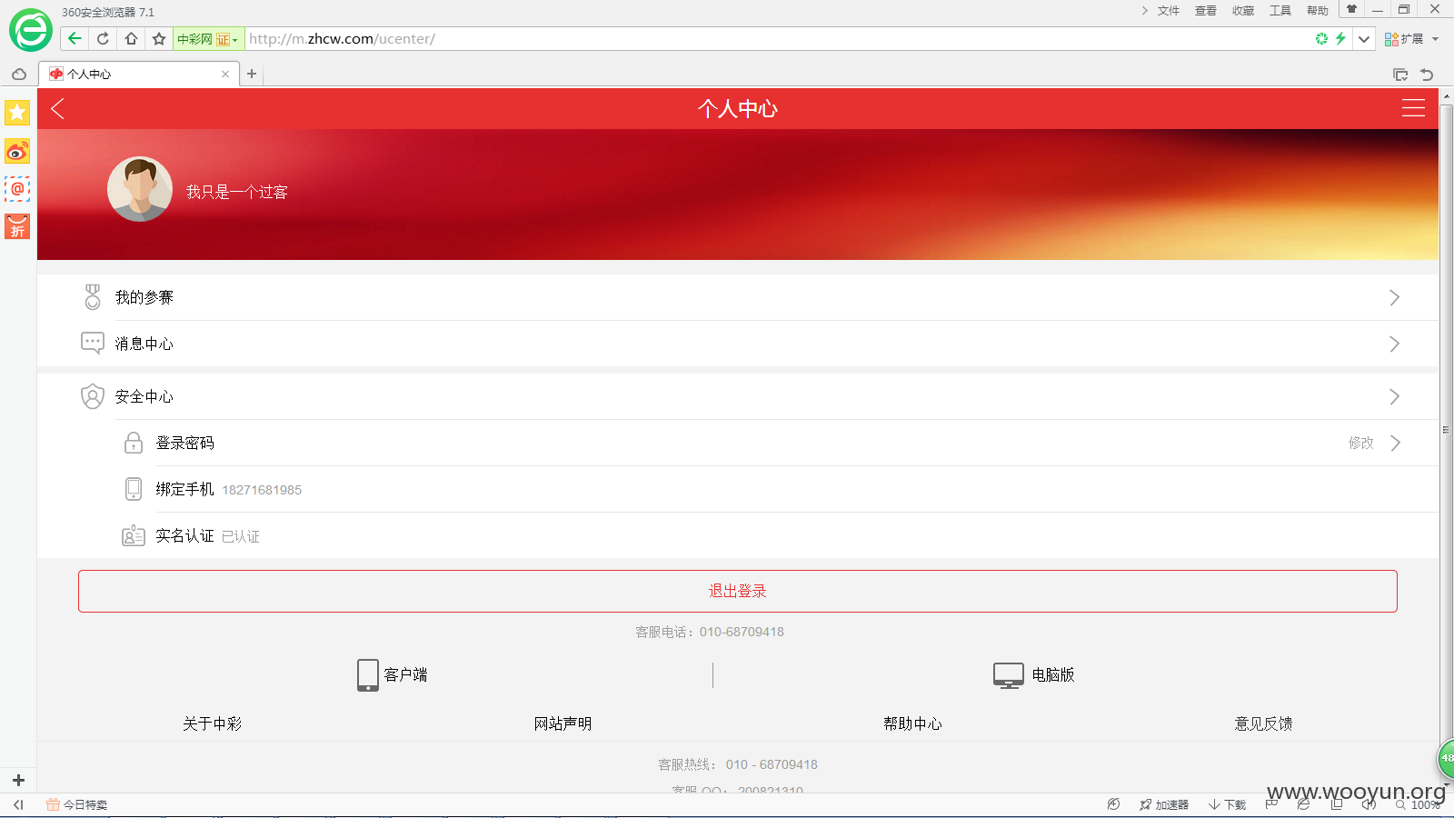Open the 网站声明 link
Screen dimensions: 1454x818
coord(563,723)
